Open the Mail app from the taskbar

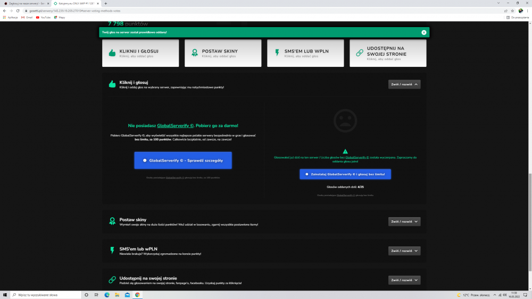coord(127,295)
